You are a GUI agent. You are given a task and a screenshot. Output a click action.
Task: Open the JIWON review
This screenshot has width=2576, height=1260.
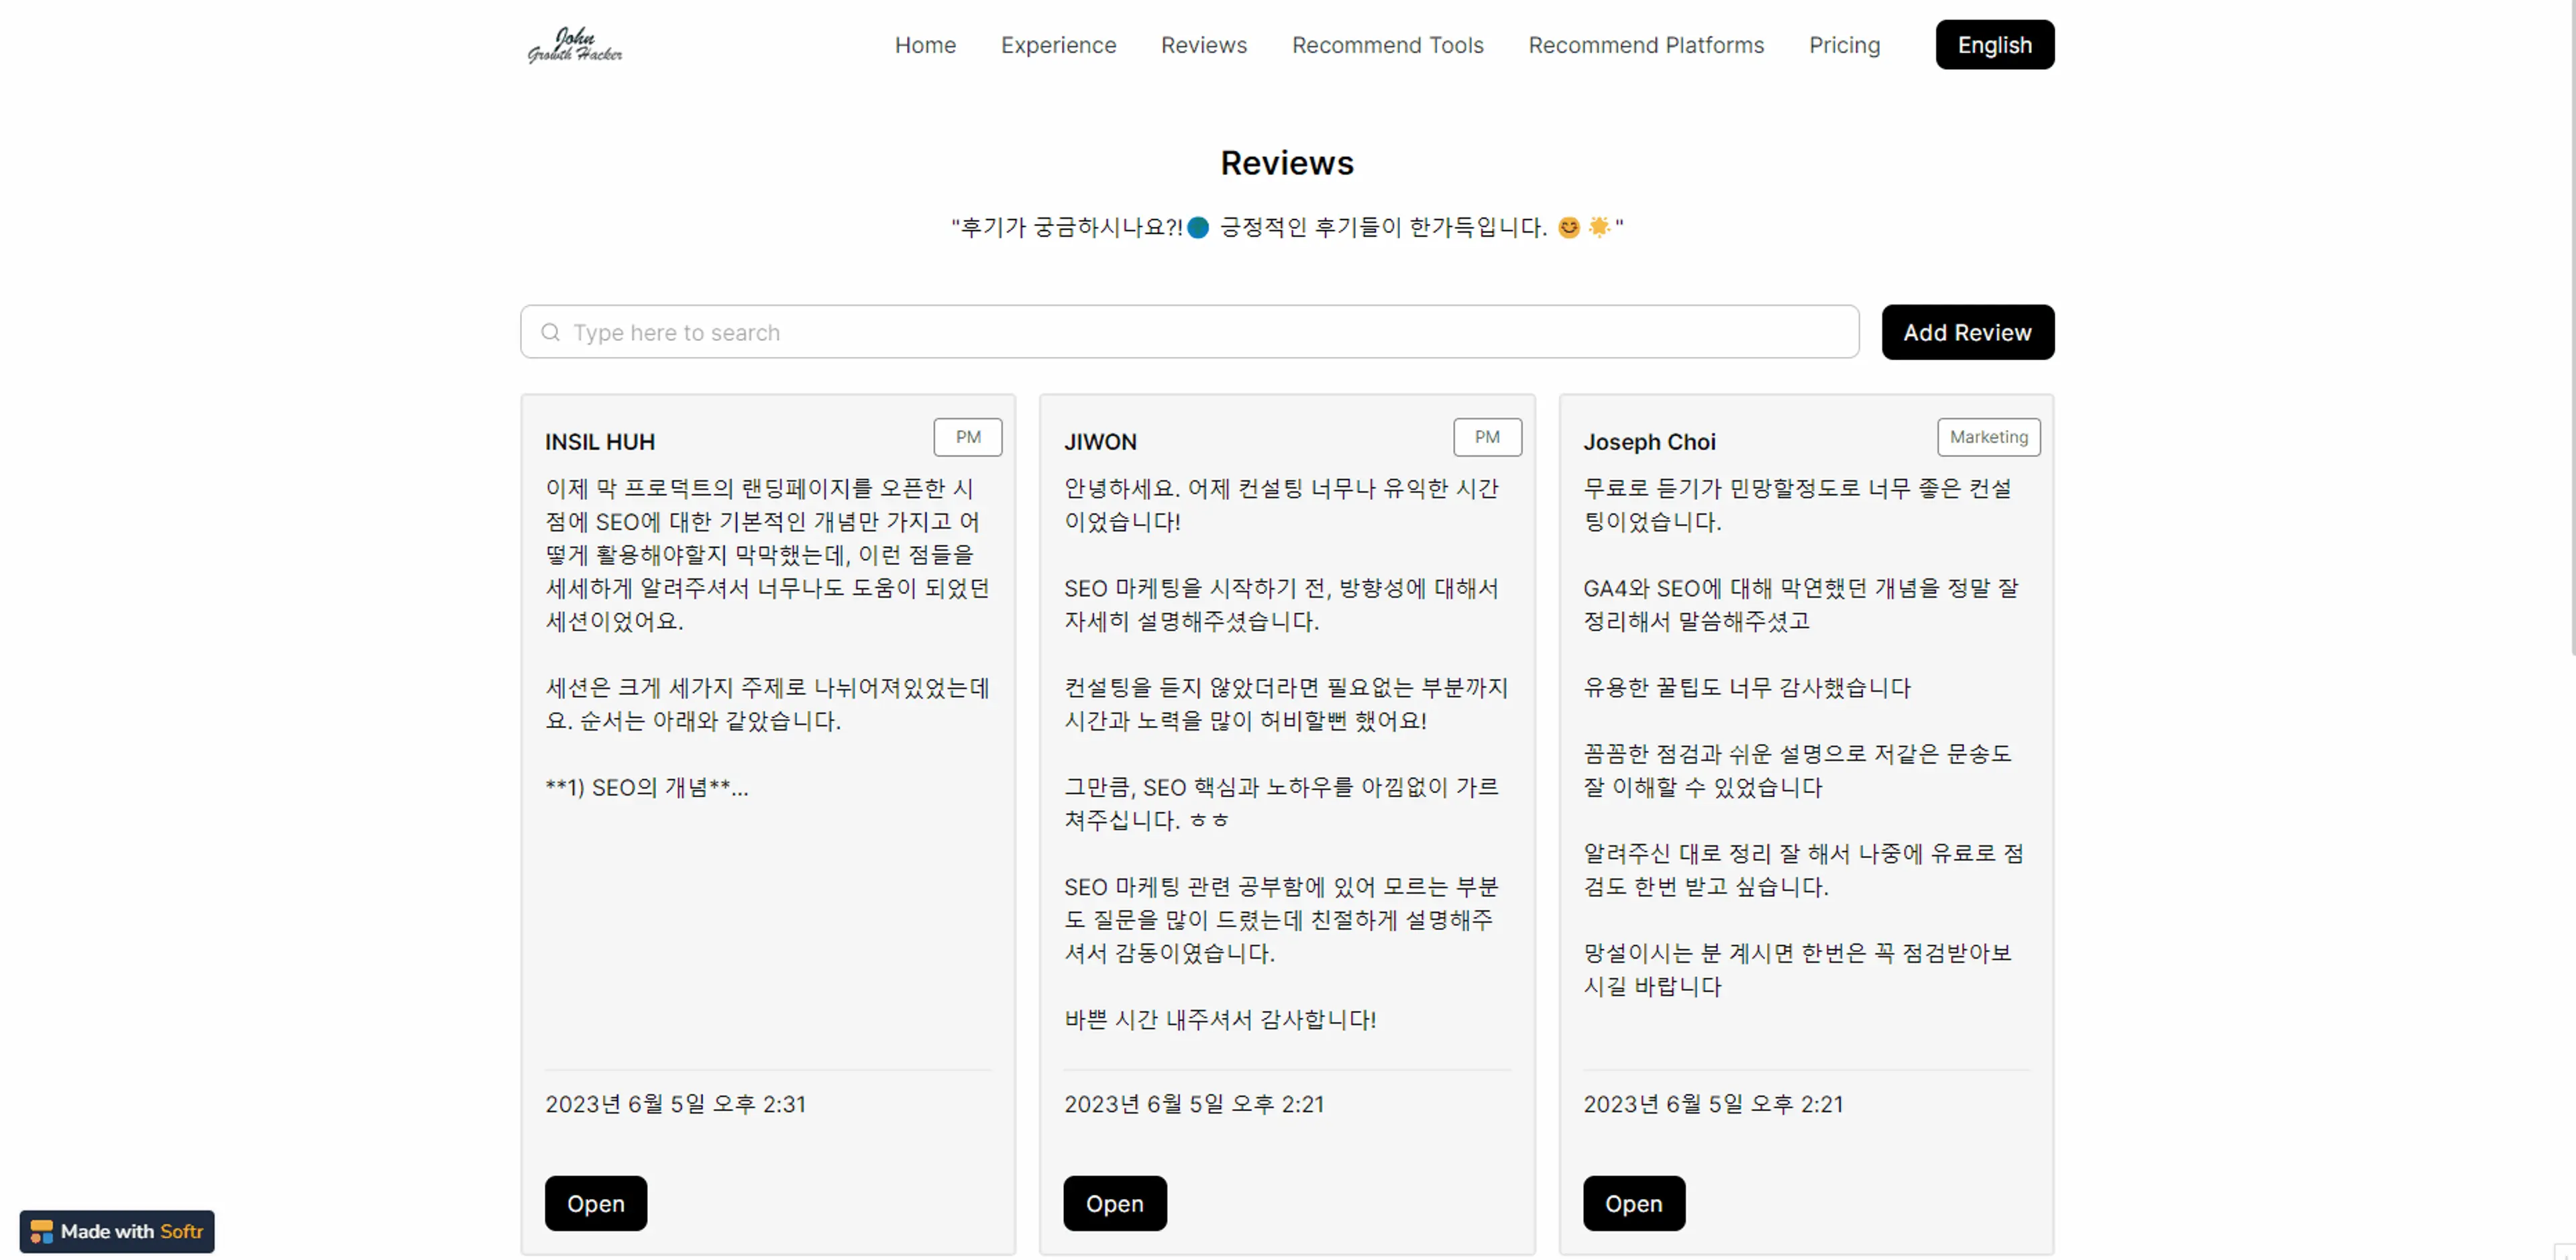point(1114,1203)
